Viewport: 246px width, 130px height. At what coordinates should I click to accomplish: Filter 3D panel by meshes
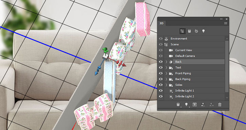pos(189,31)
